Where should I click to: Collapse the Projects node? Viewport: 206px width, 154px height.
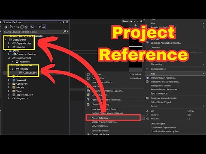coord(12,69)
